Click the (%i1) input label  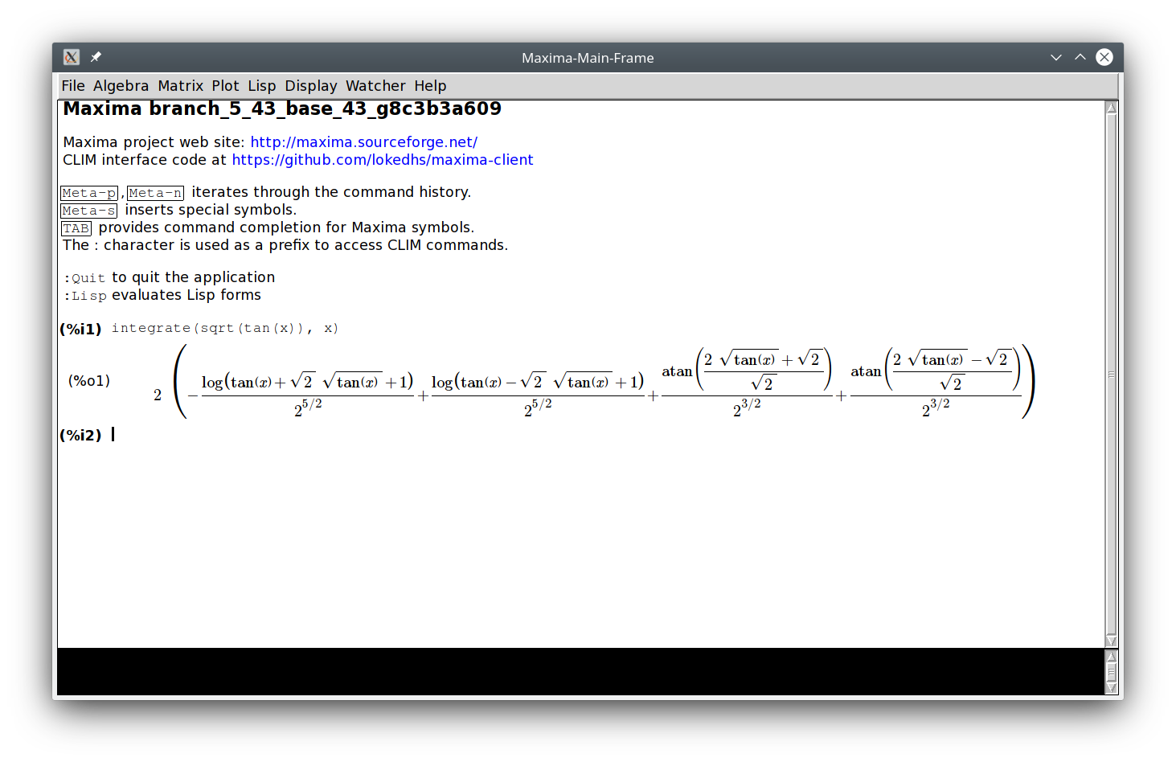pyautogui.click(x=81, y=329)
